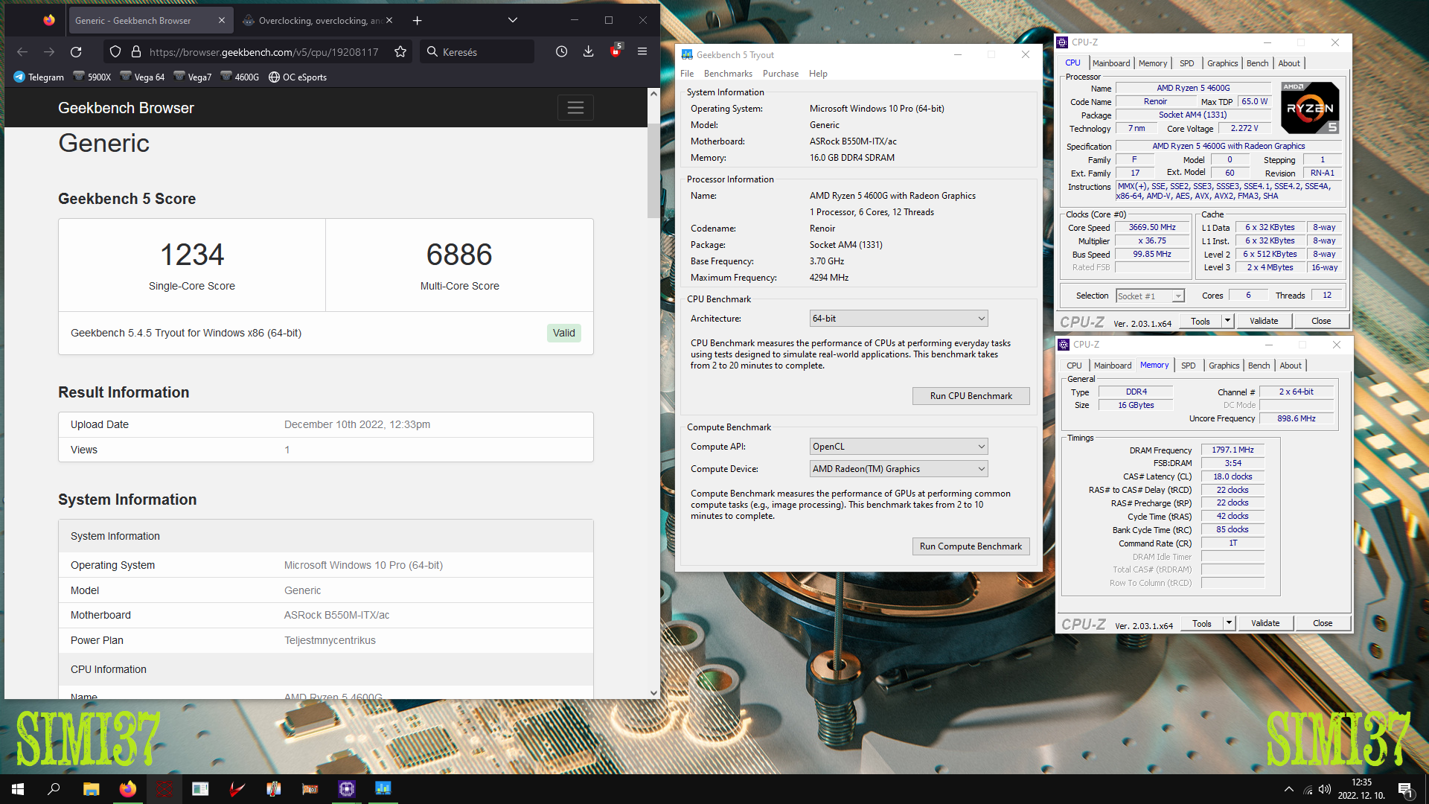This screenshot has width=1429, height=804.
Task: Click Tools button in upper CPU-Z
Action: 1200,321
